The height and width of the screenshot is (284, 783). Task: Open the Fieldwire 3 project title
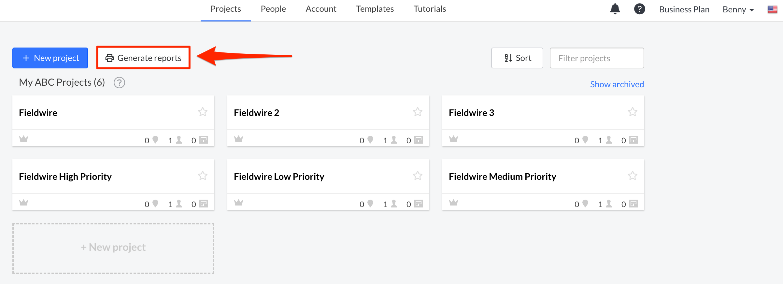pos(472,113)
